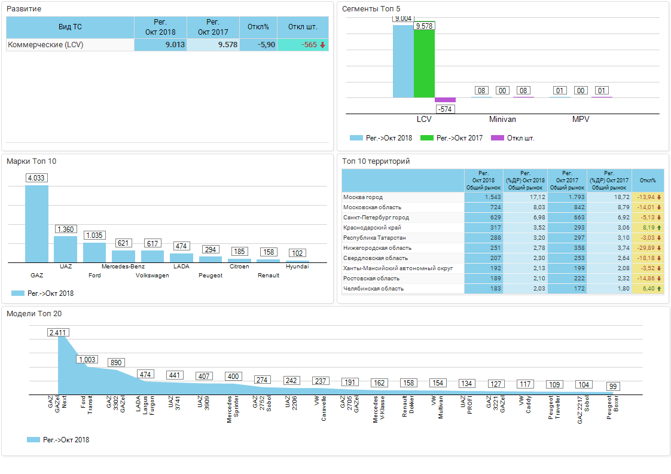Image resolution: width=671 pixels, height=474 pixels.
Task: Click the UAZ PROFI axis label
Action: (x=466, y=405)
